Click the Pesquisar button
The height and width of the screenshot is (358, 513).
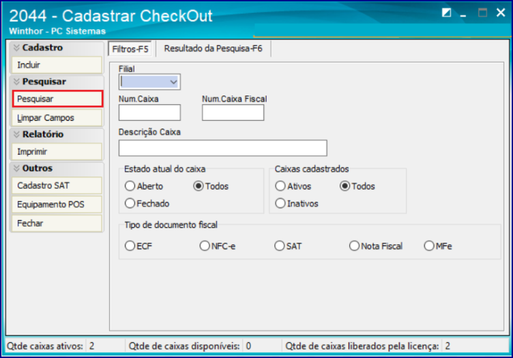57,99
